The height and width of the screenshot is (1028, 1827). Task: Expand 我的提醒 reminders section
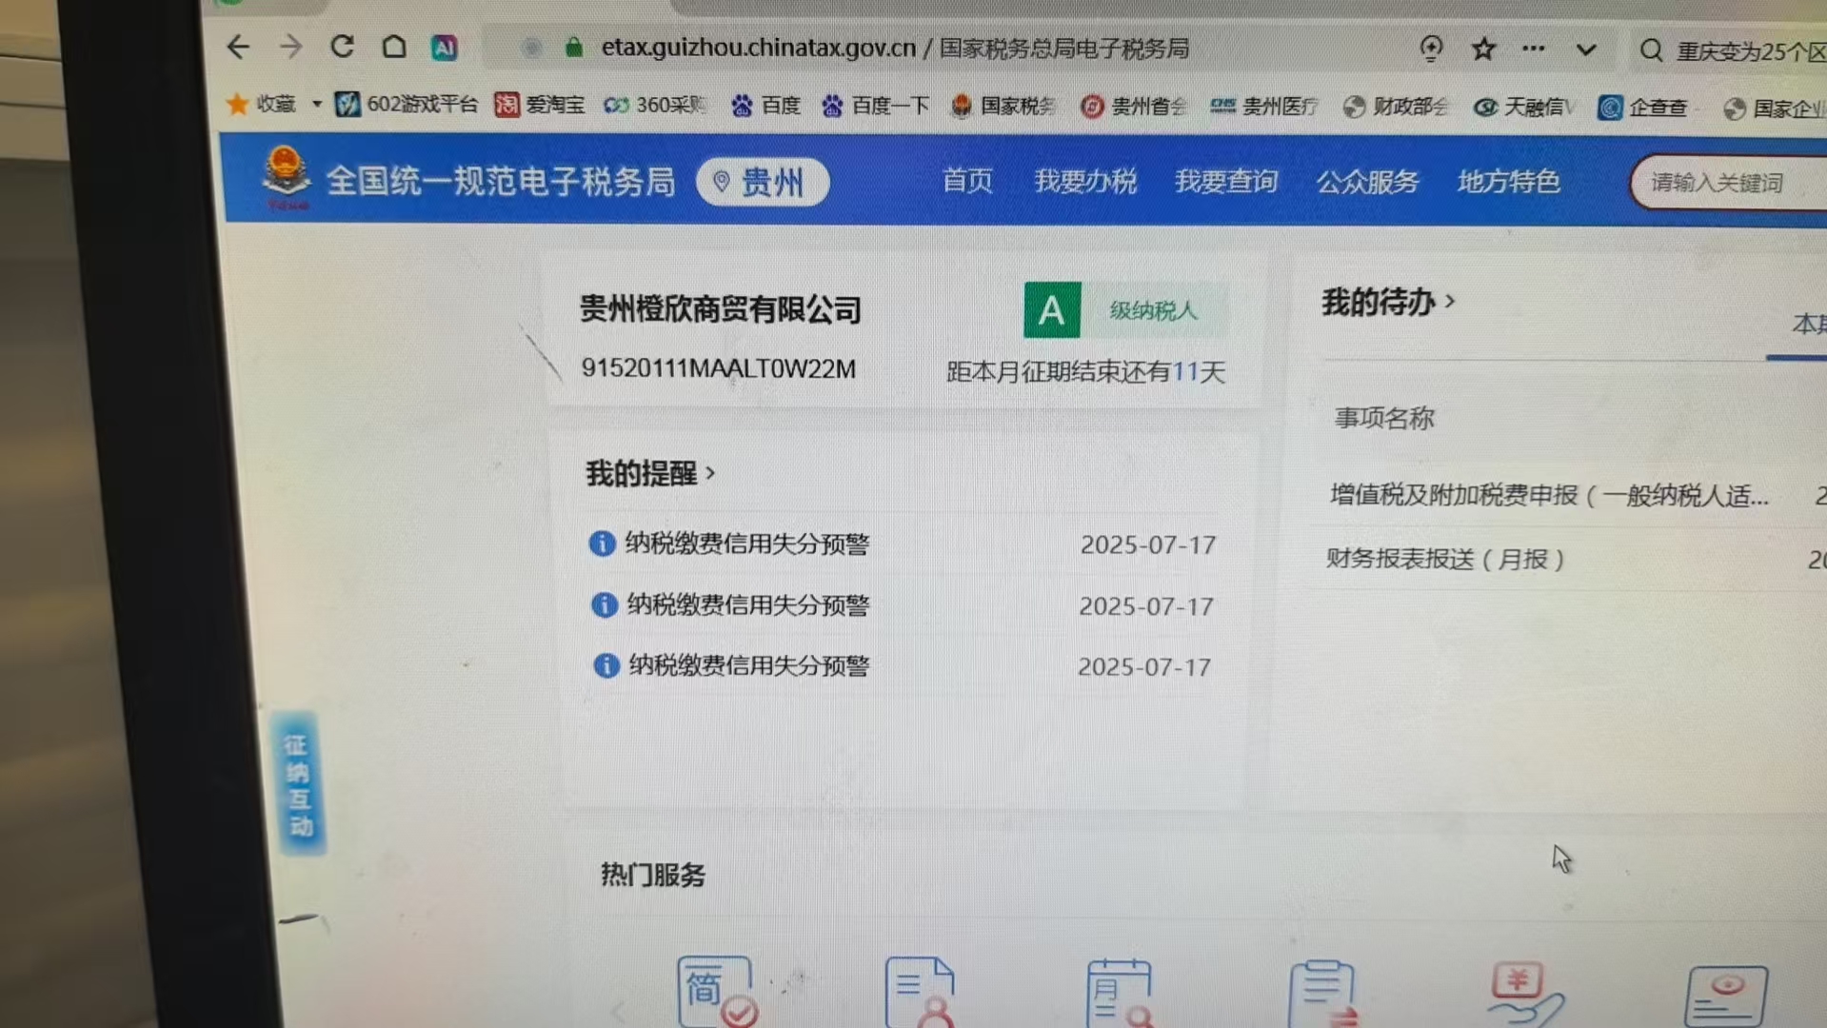coord(650,473)
